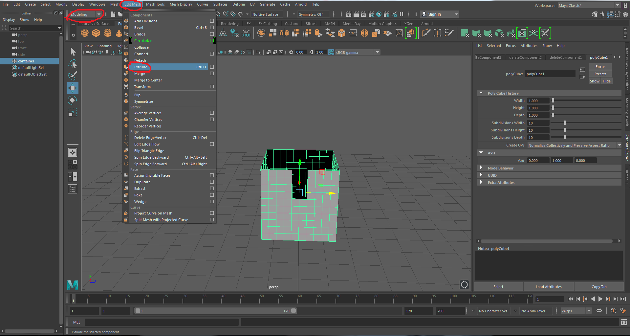
Task: Click the pencil Multi-Cut shelf icon
Action: (x=426, y=33)
